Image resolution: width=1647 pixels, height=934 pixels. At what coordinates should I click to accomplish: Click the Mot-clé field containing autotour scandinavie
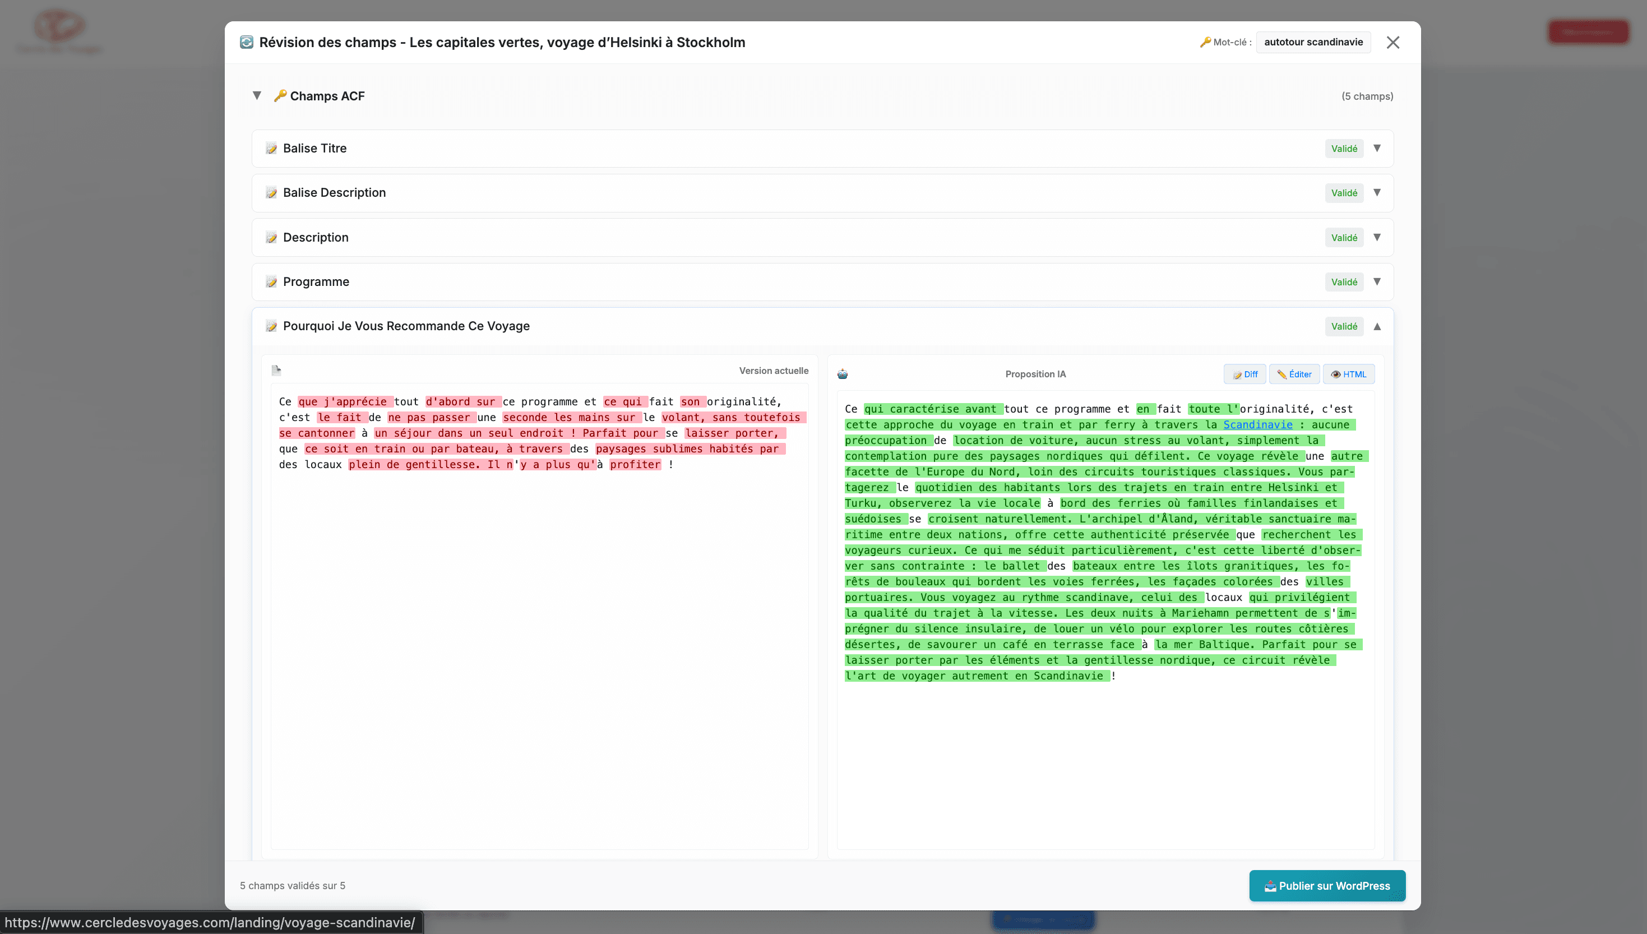(x=1313, y=43)
